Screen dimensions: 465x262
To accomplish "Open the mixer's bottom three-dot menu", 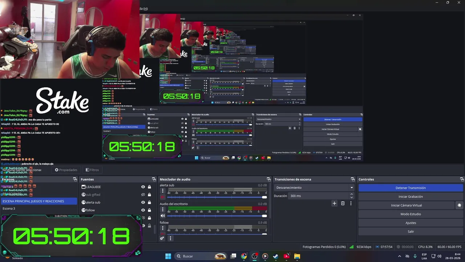I will [x=170, y=238].
